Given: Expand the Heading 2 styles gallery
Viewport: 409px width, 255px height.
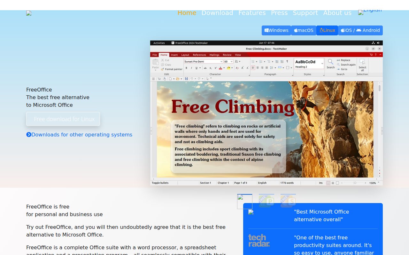Looking at the screenshot, I should [x=322, y=63].
